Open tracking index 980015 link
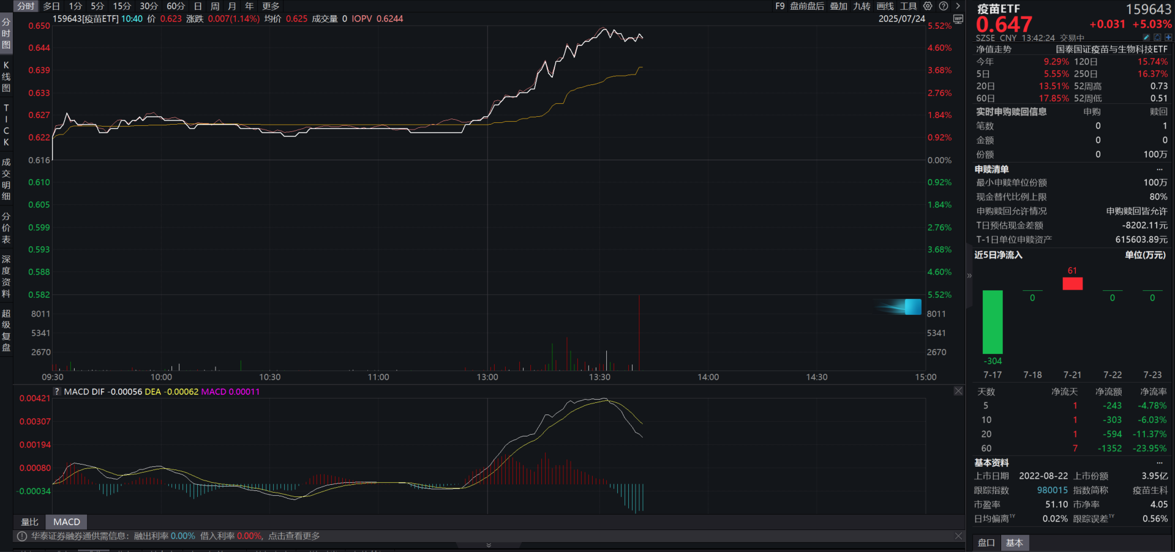This screenshot has width=1175, height=552. pos(1052,490)
